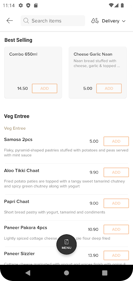Add Combo 650ml to cart
Viewport: 133px width, 281px height.
click(x=45, y=89)
